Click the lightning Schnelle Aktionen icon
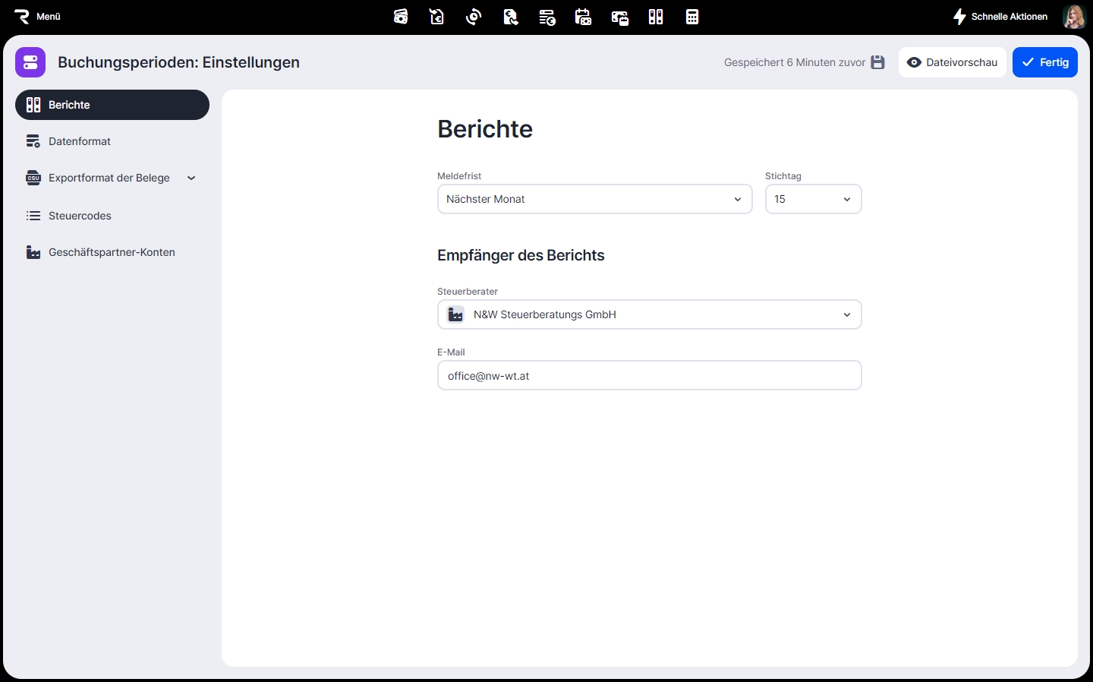Viewport: 1093px width, 682px height. (x=959, y=17)
